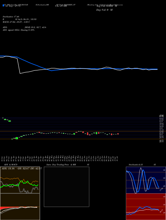The image size is (166, 220).
Task: Click the 36.18 label in RSI chart
Action: [x=162, y=211]
